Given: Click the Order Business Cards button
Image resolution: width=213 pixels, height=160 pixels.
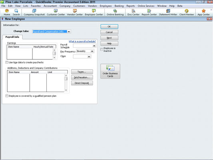Looking at the screenshot, I should (x=110, y=71).
